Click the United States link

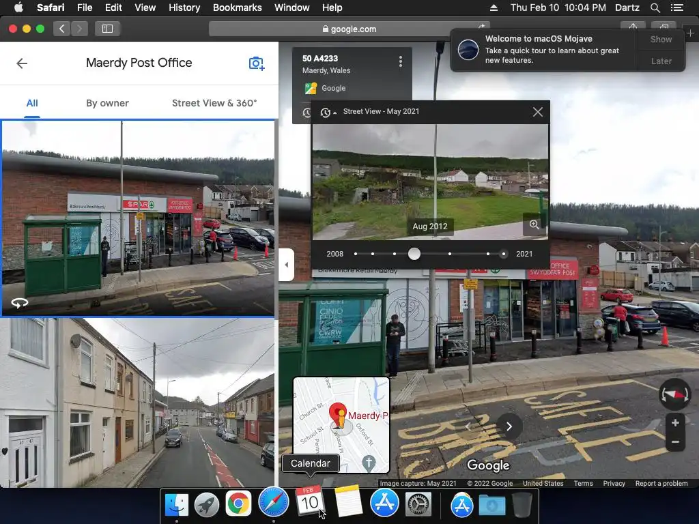[x=543, y=484]
